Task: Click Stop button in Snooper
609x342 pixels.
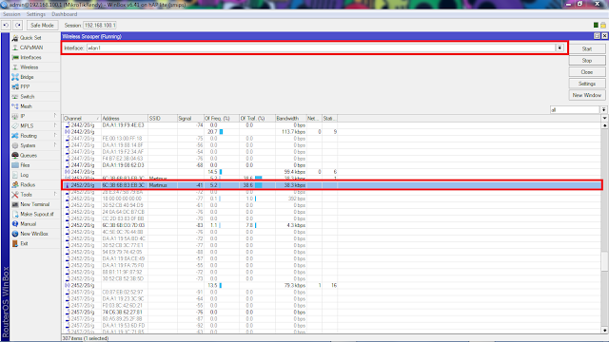Action: coord(587,61)
